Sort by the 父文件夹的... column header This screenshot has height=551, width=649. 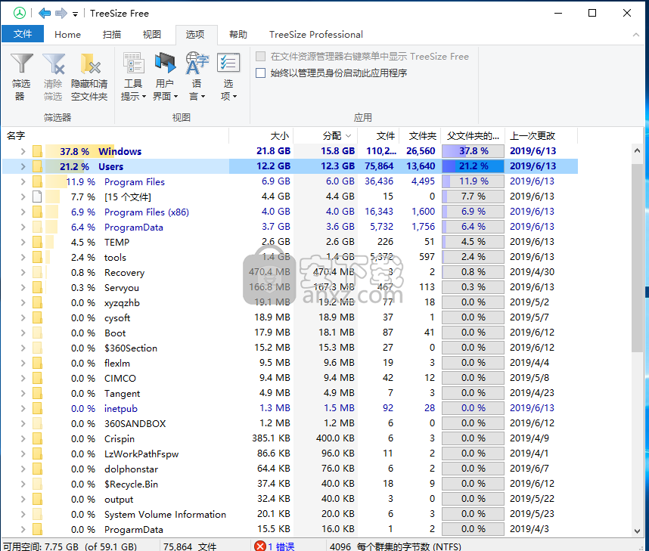point(473,136)
